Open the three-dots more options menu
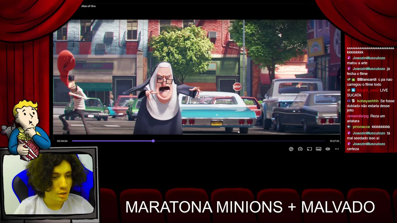The width and height of the screenshot is (397, 223). (x=337, y=149)
